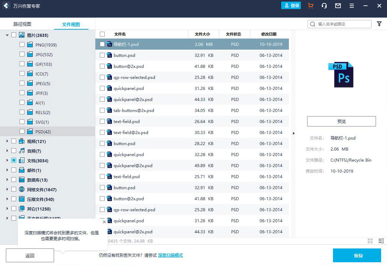Screen dimensions: 387x265
Task: Expand the 视频(121) category
Action: point(8,141)
